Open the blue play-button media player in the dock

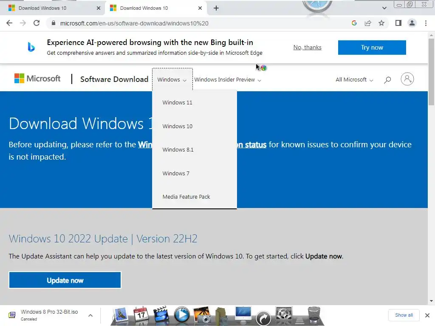[x=182, y=315]
